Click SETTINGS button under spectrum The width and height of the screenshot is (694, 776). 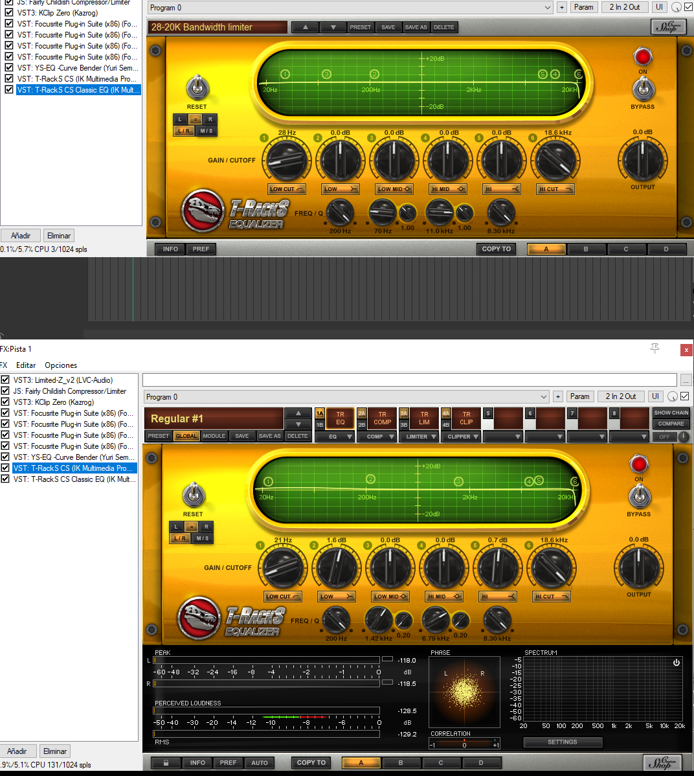pos(563,742)
